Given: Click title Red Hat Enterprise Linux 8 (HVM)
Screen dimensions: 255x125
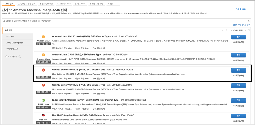Looking at the screenshot, I should click(80, 115).
